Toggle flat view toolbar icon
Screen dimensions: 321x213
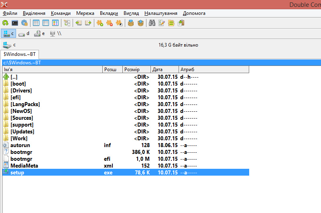click(67, 23)
